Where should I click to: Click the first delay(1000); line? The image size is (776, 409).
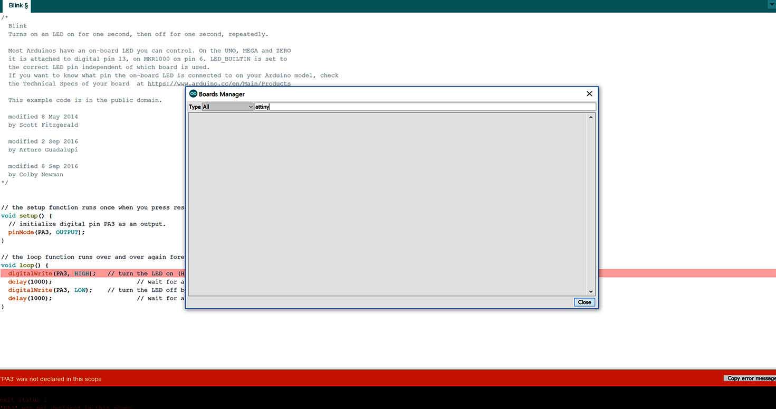[x=30, y=282]
